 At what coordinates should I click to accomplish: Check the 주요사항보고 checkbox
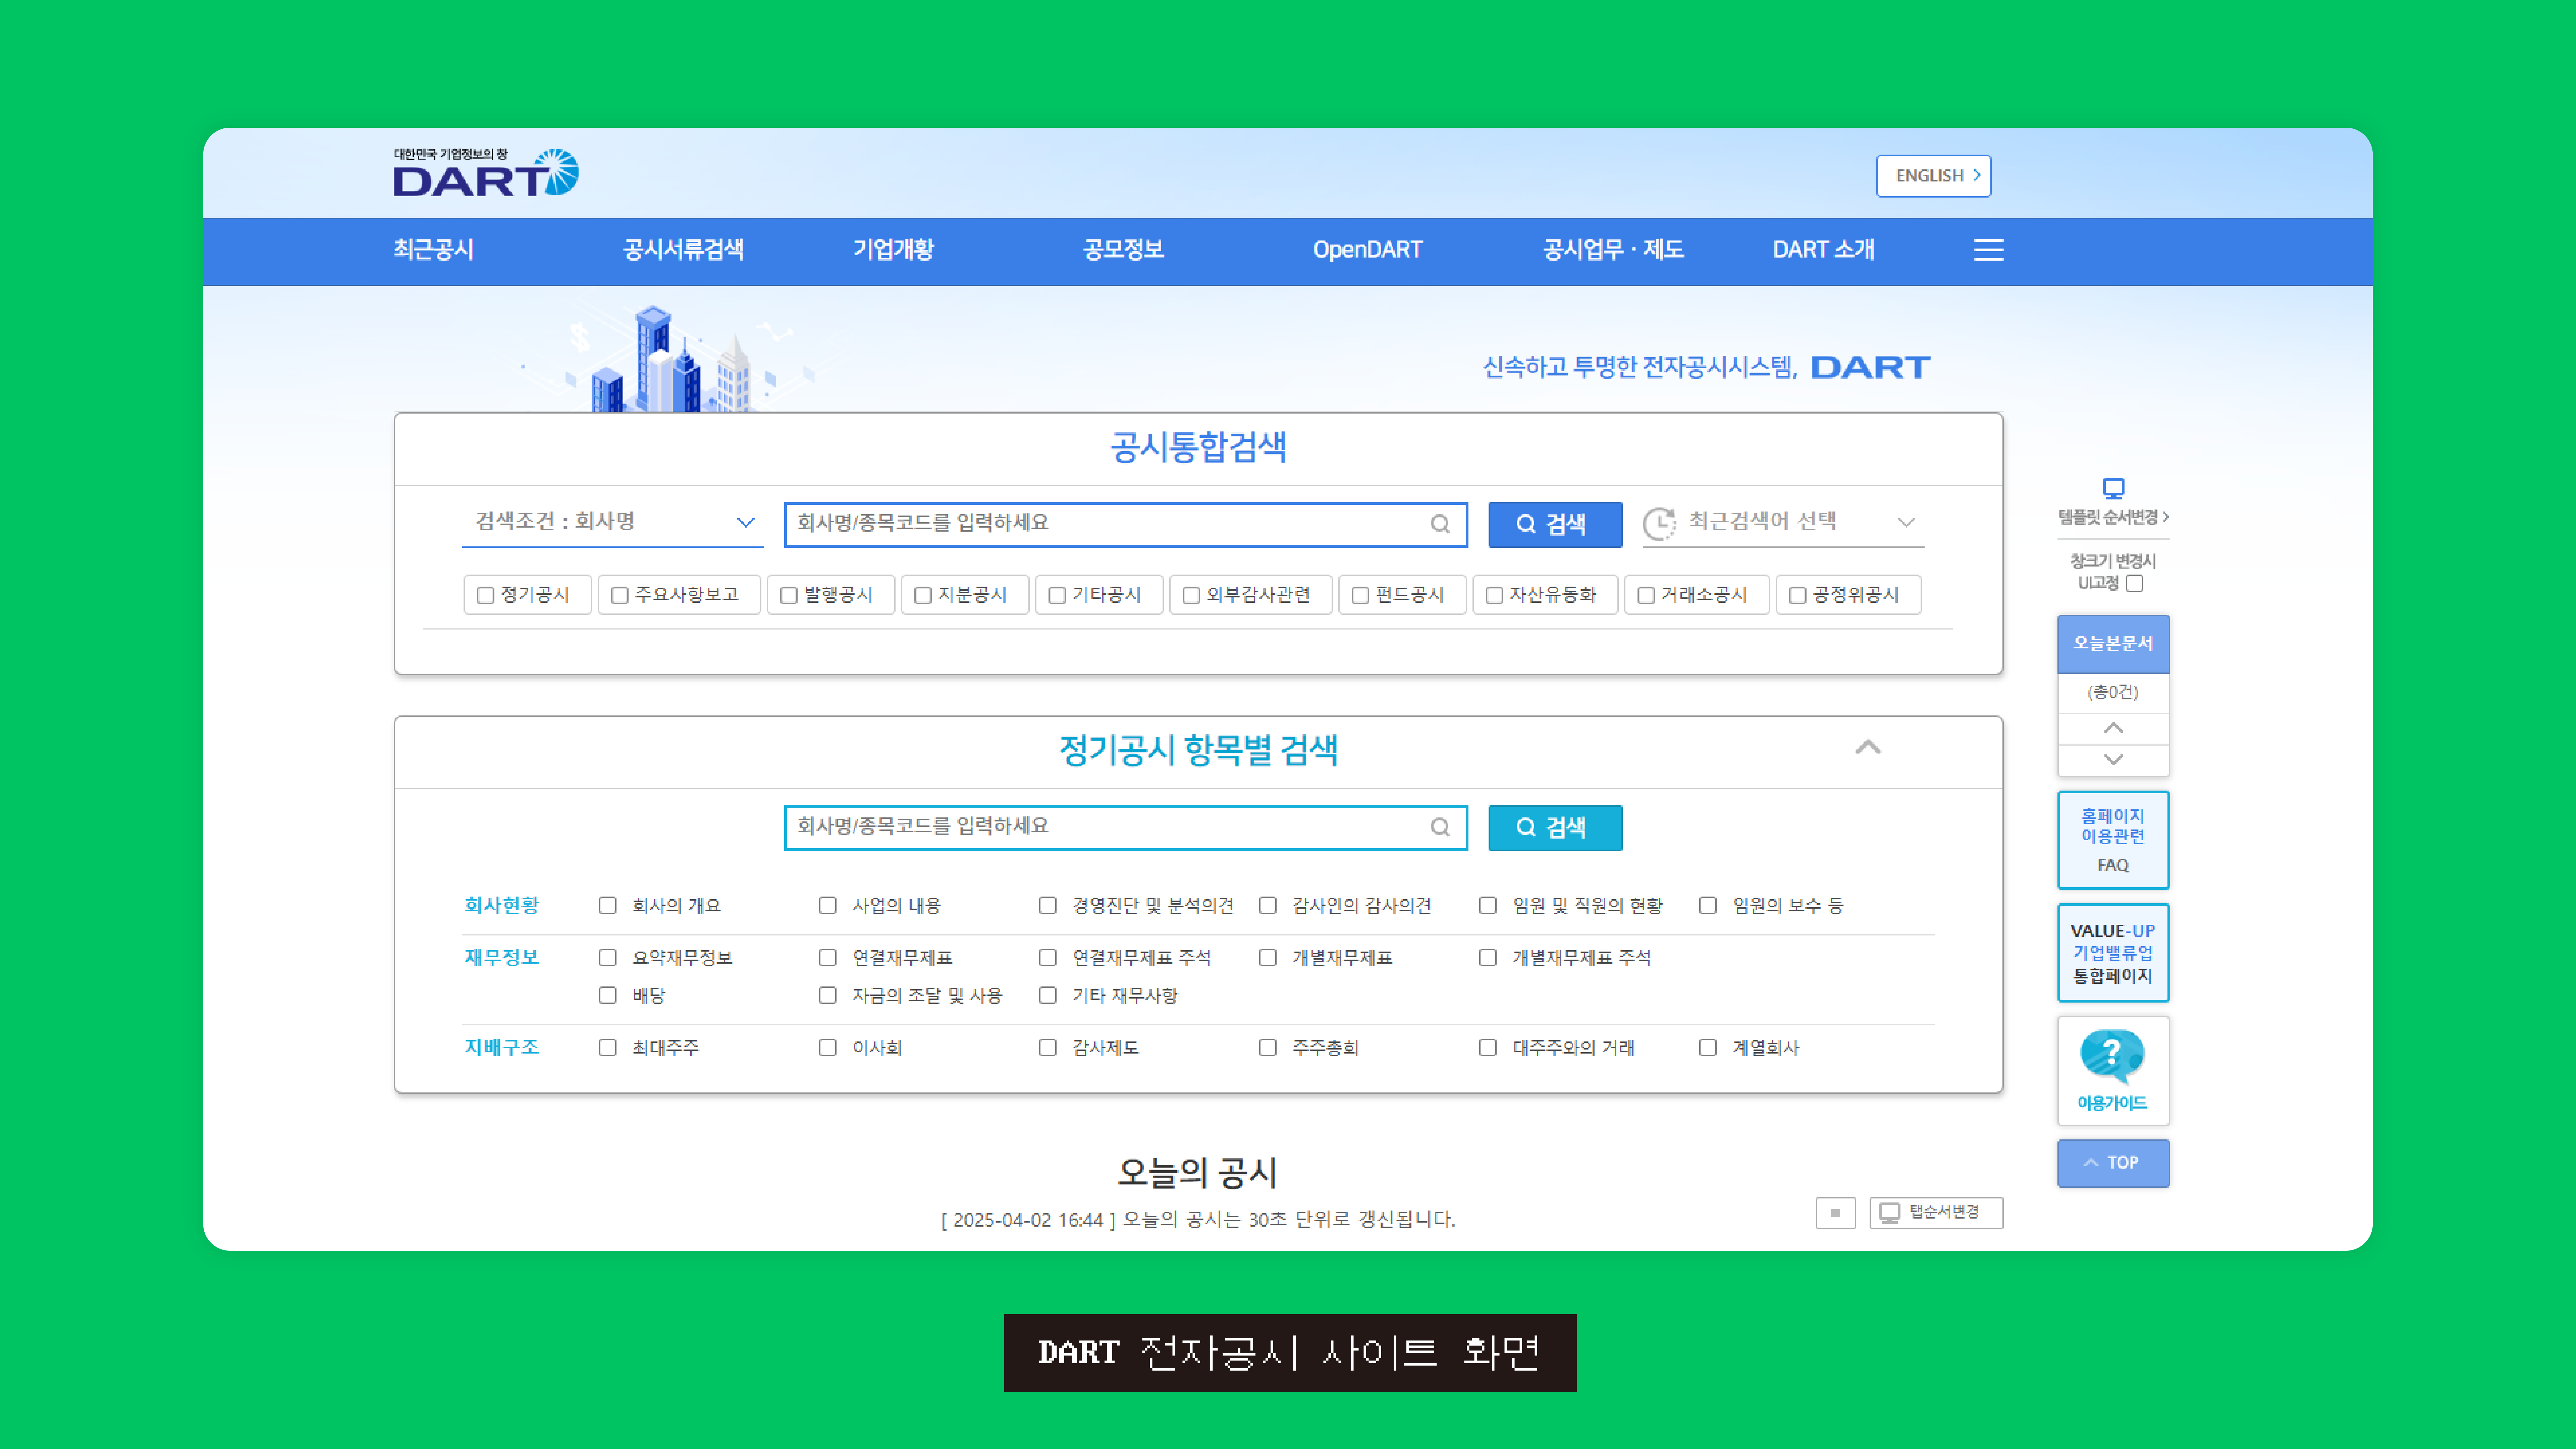pos(620,595)
